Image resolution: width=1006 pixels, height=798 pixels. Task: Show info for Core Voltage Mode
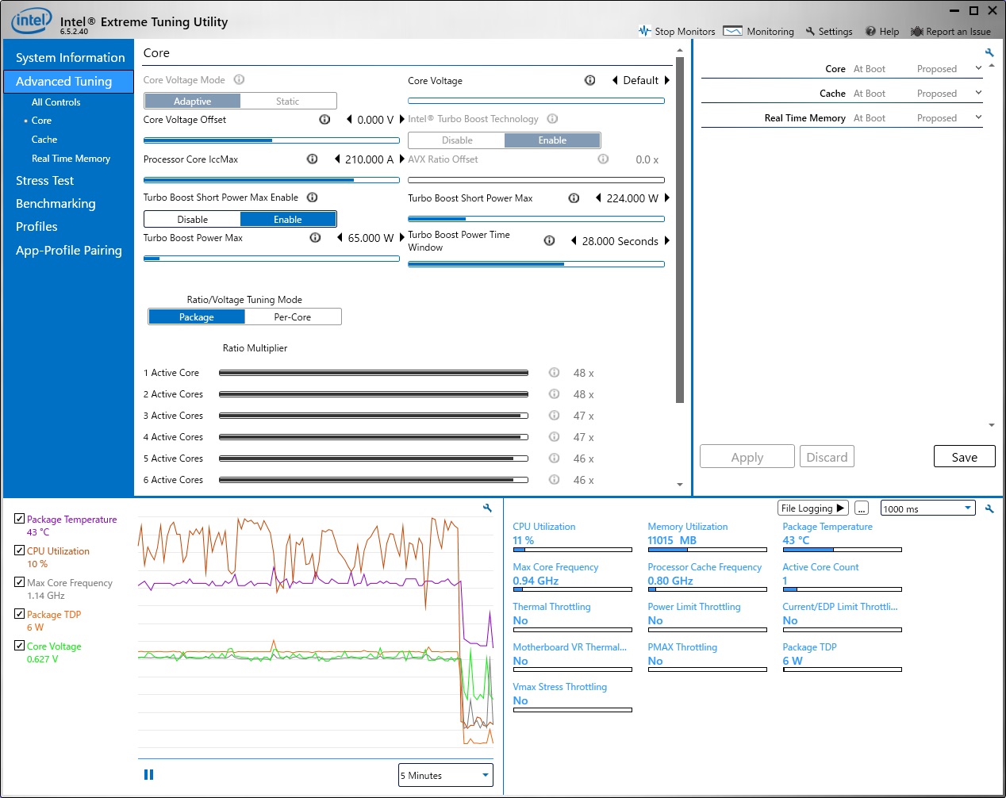coord(239,79)
